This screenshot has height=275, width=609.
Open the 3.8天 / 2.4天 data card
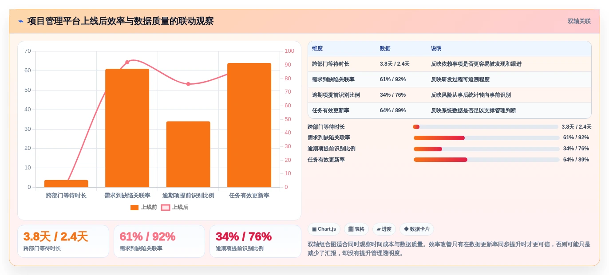pyautogui.click(x=63, y=241)
